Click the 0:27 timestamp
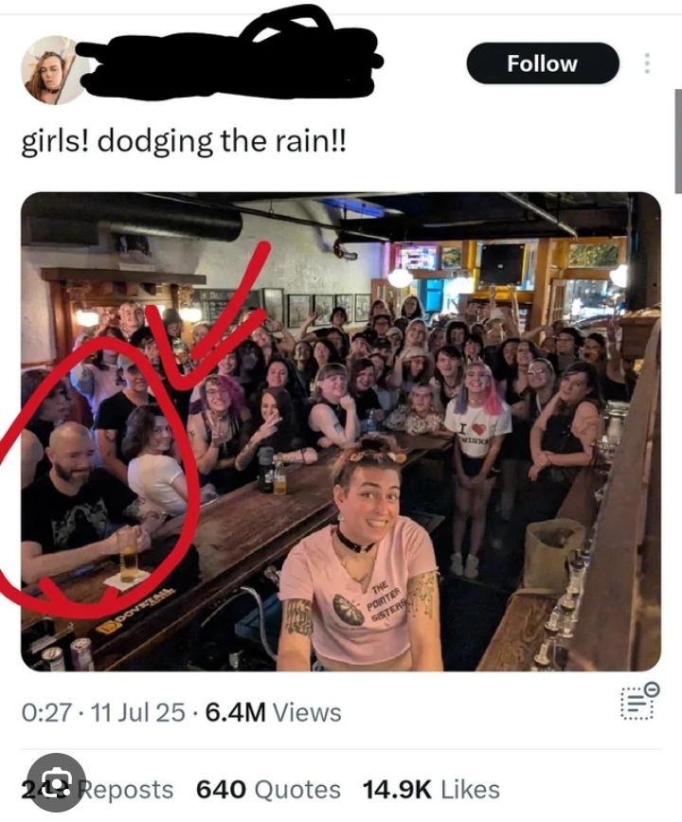Viewport: 682px width, 822px height. point(46,712)
